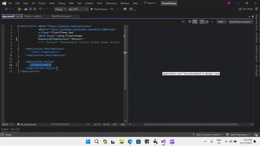Click the Visual Studio logo icon
The image size is (260, 146).
(x=4, y=3)
